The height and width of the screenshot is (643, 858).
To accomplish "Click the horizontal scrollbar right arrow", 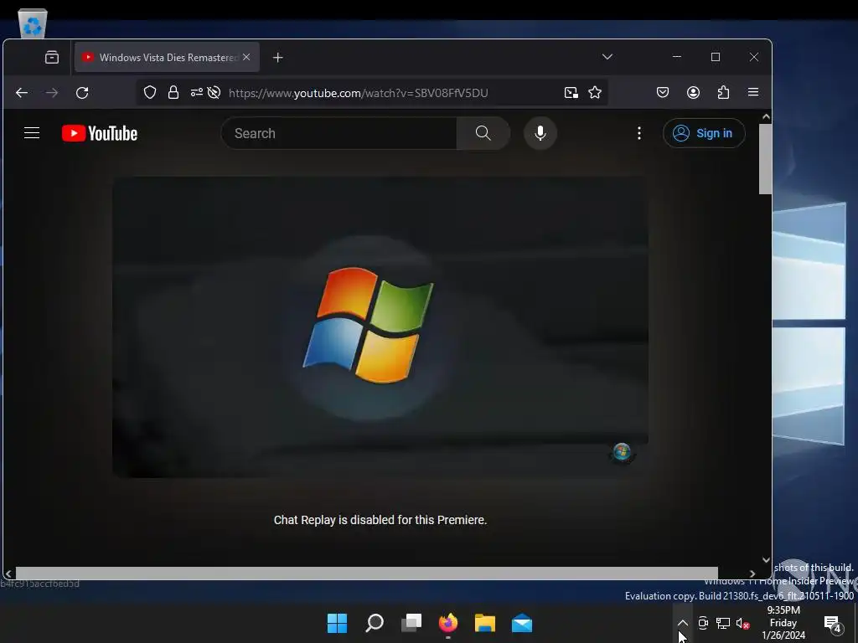I will [752, 574].
